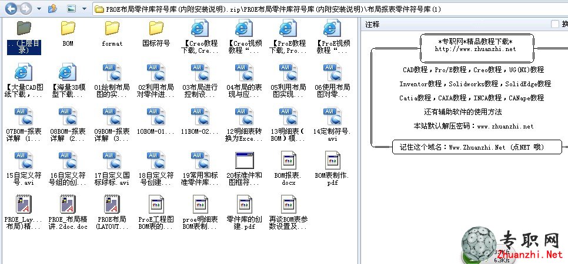This screenshot has height=264, width=568.
Task: Select the 07BOM-报表详解 AVI file
Action: click(x=24, y=125)
